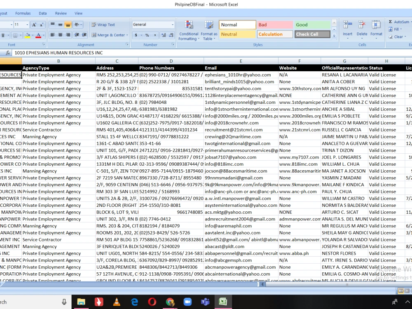The height and width of the screenshot is (309, 412).
Task: Apply the Normal cell style
Action: click(x=237, y=25)
